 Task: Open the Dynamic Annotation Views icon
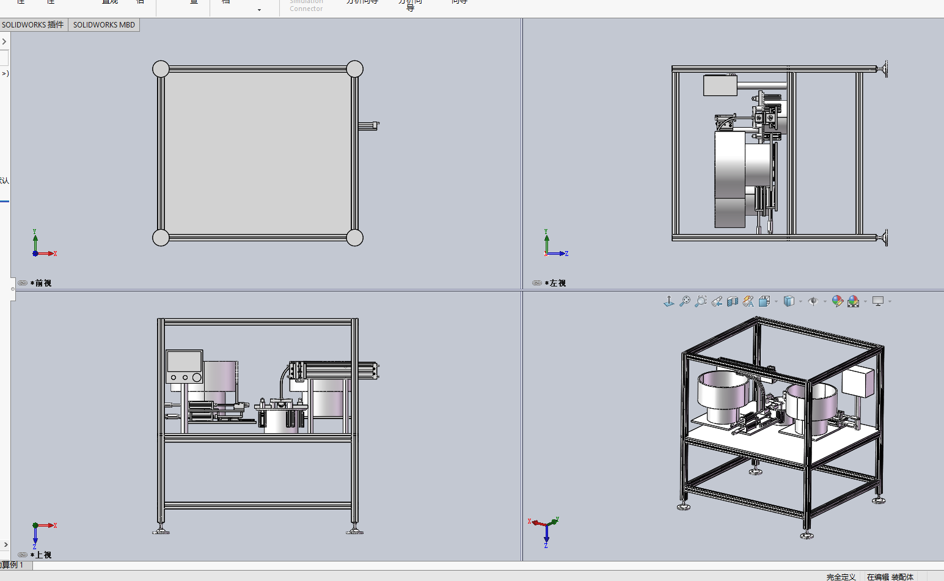(x=748, y=301)
